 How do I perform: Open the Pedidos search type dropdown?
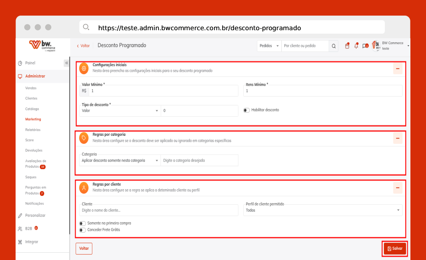(x=269, y=46)
